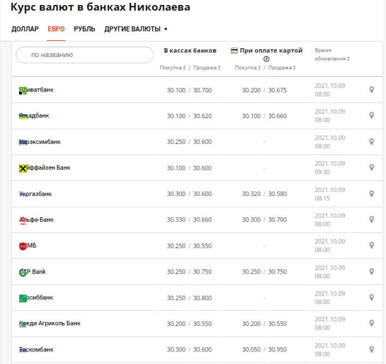Expand ДРУГИЕ ВАЛЮТЫ dropdown

(x=135, y=29)
